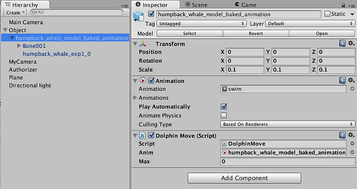This screenshot has height=189, width=357.
Task: Click the swim animation clip field
Action: pyautogui.click(x=283, y=89)
